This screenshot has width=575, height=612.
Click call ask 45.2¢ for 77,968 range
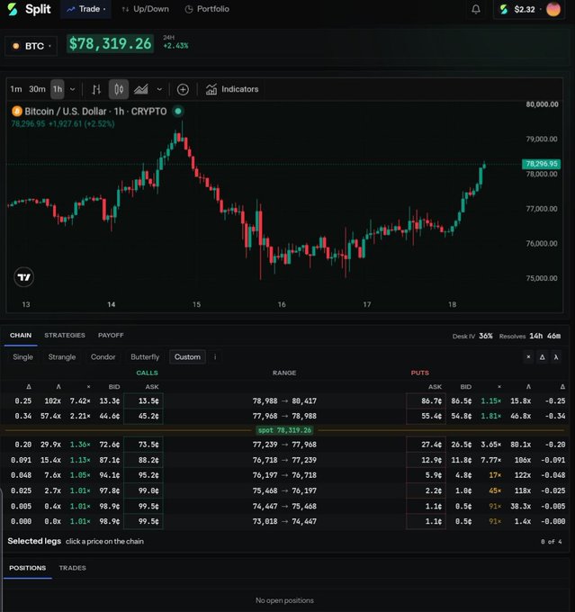(143, 416)
